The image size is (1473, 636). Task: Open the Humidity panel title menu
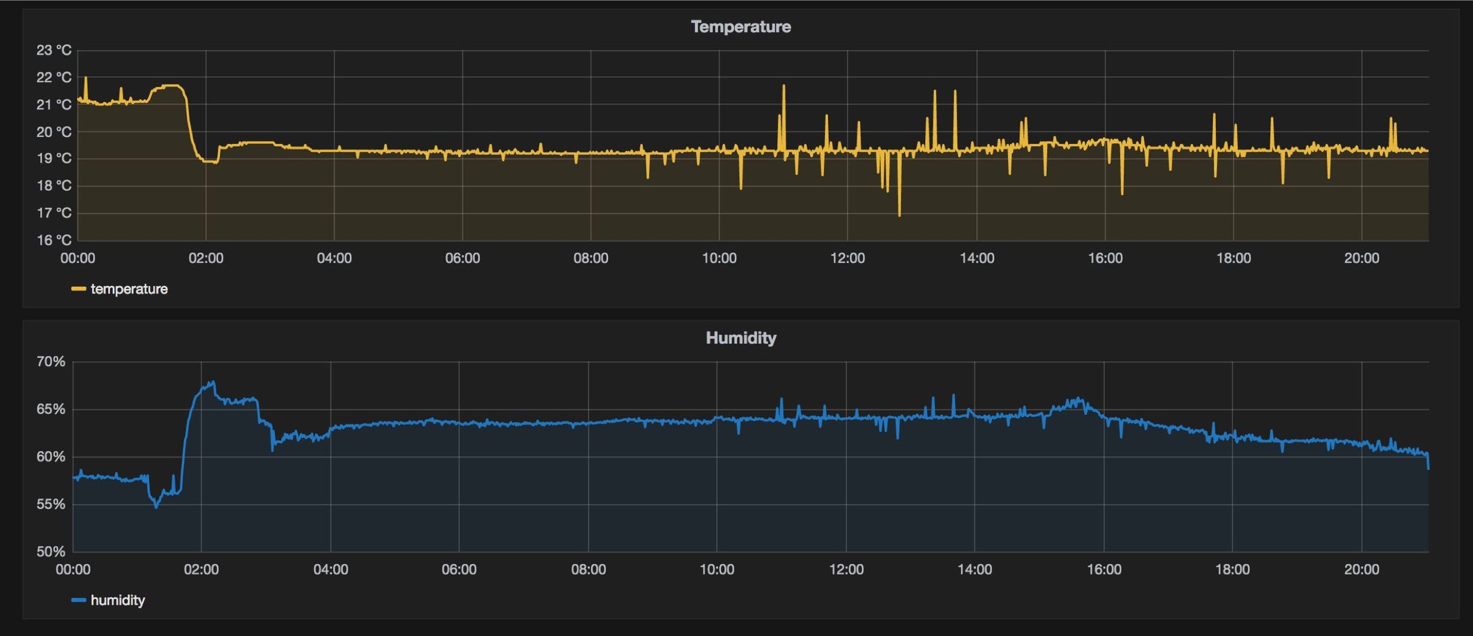coord(741,338)
